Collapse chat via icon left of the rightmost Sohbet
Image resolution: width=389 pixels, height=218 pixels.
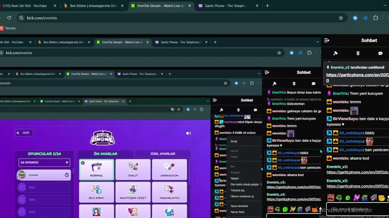tap(327, 40)
